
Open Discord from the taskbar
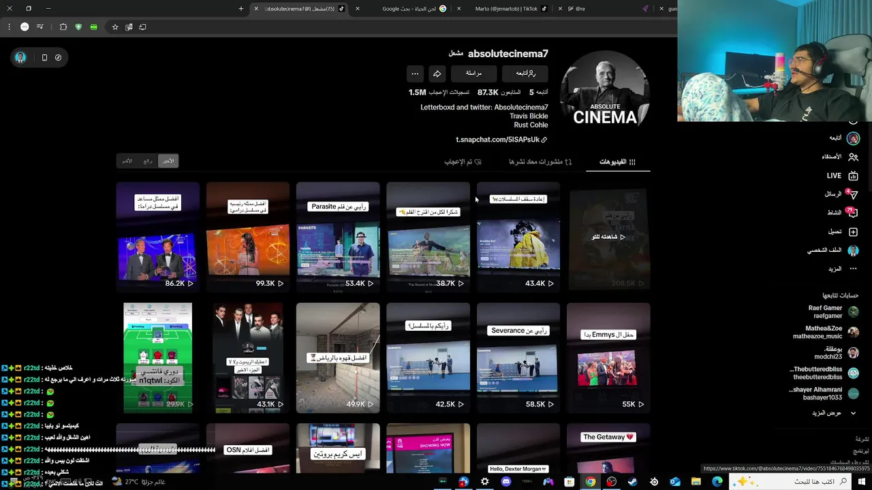pos(505,482)
